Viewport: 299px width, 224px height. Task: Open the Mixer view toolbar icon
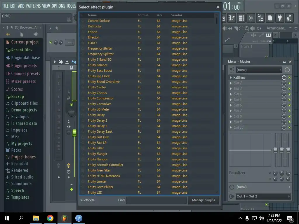point(251,18)
